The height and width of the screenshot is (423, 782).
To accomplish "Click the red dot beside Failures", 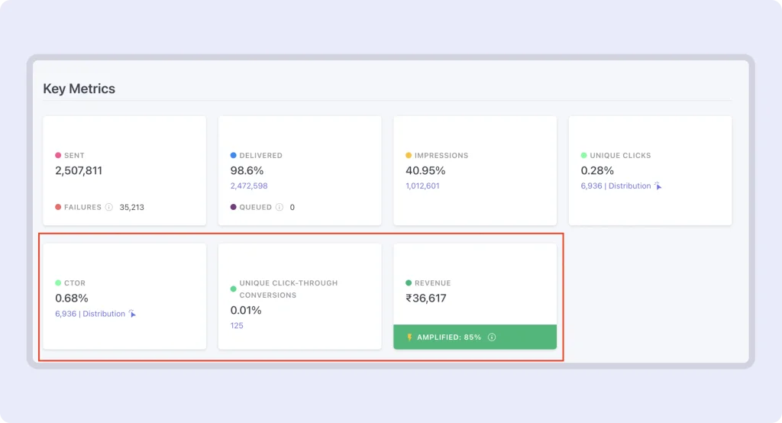I will (x=58, y=207).
